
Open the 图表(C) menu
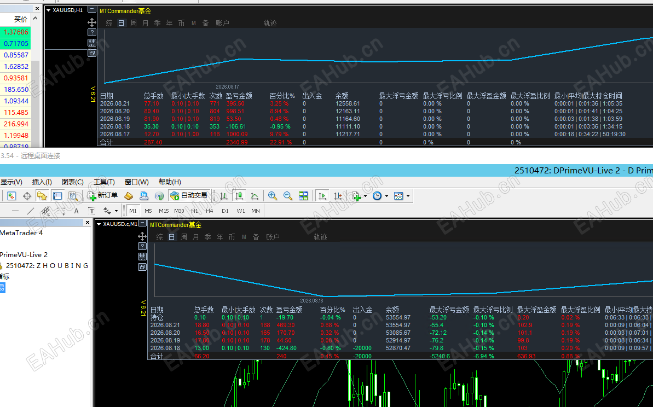click(72, 182)
